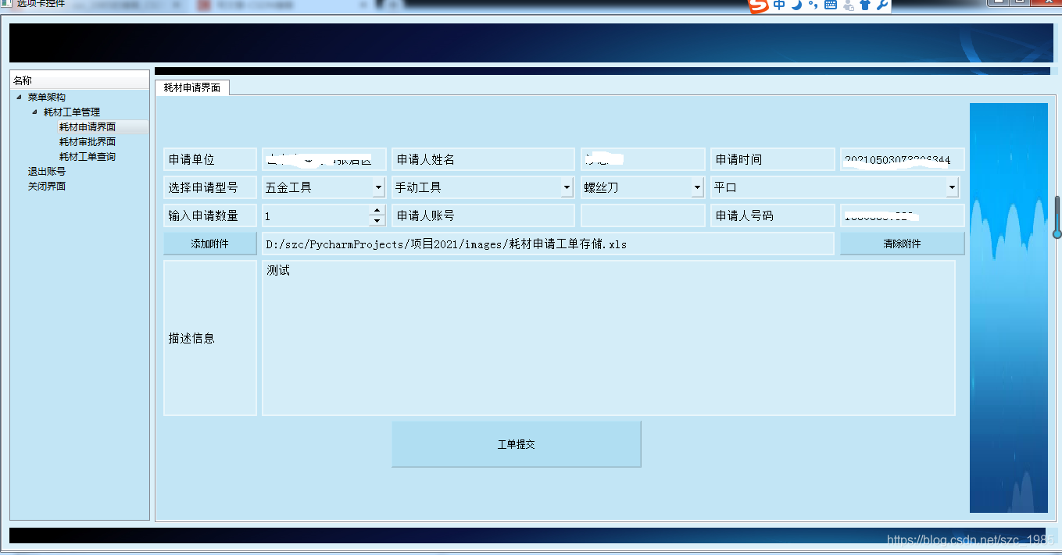This screenshot has width=1062, height=555.
Task: Click the attachment path field
Action: coord(548,244)
